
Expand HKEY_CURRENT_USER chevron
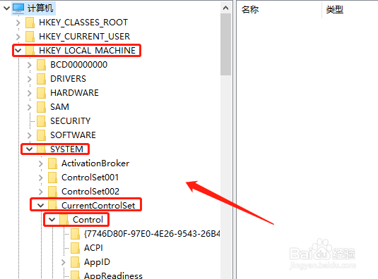(x=18, y=37)
